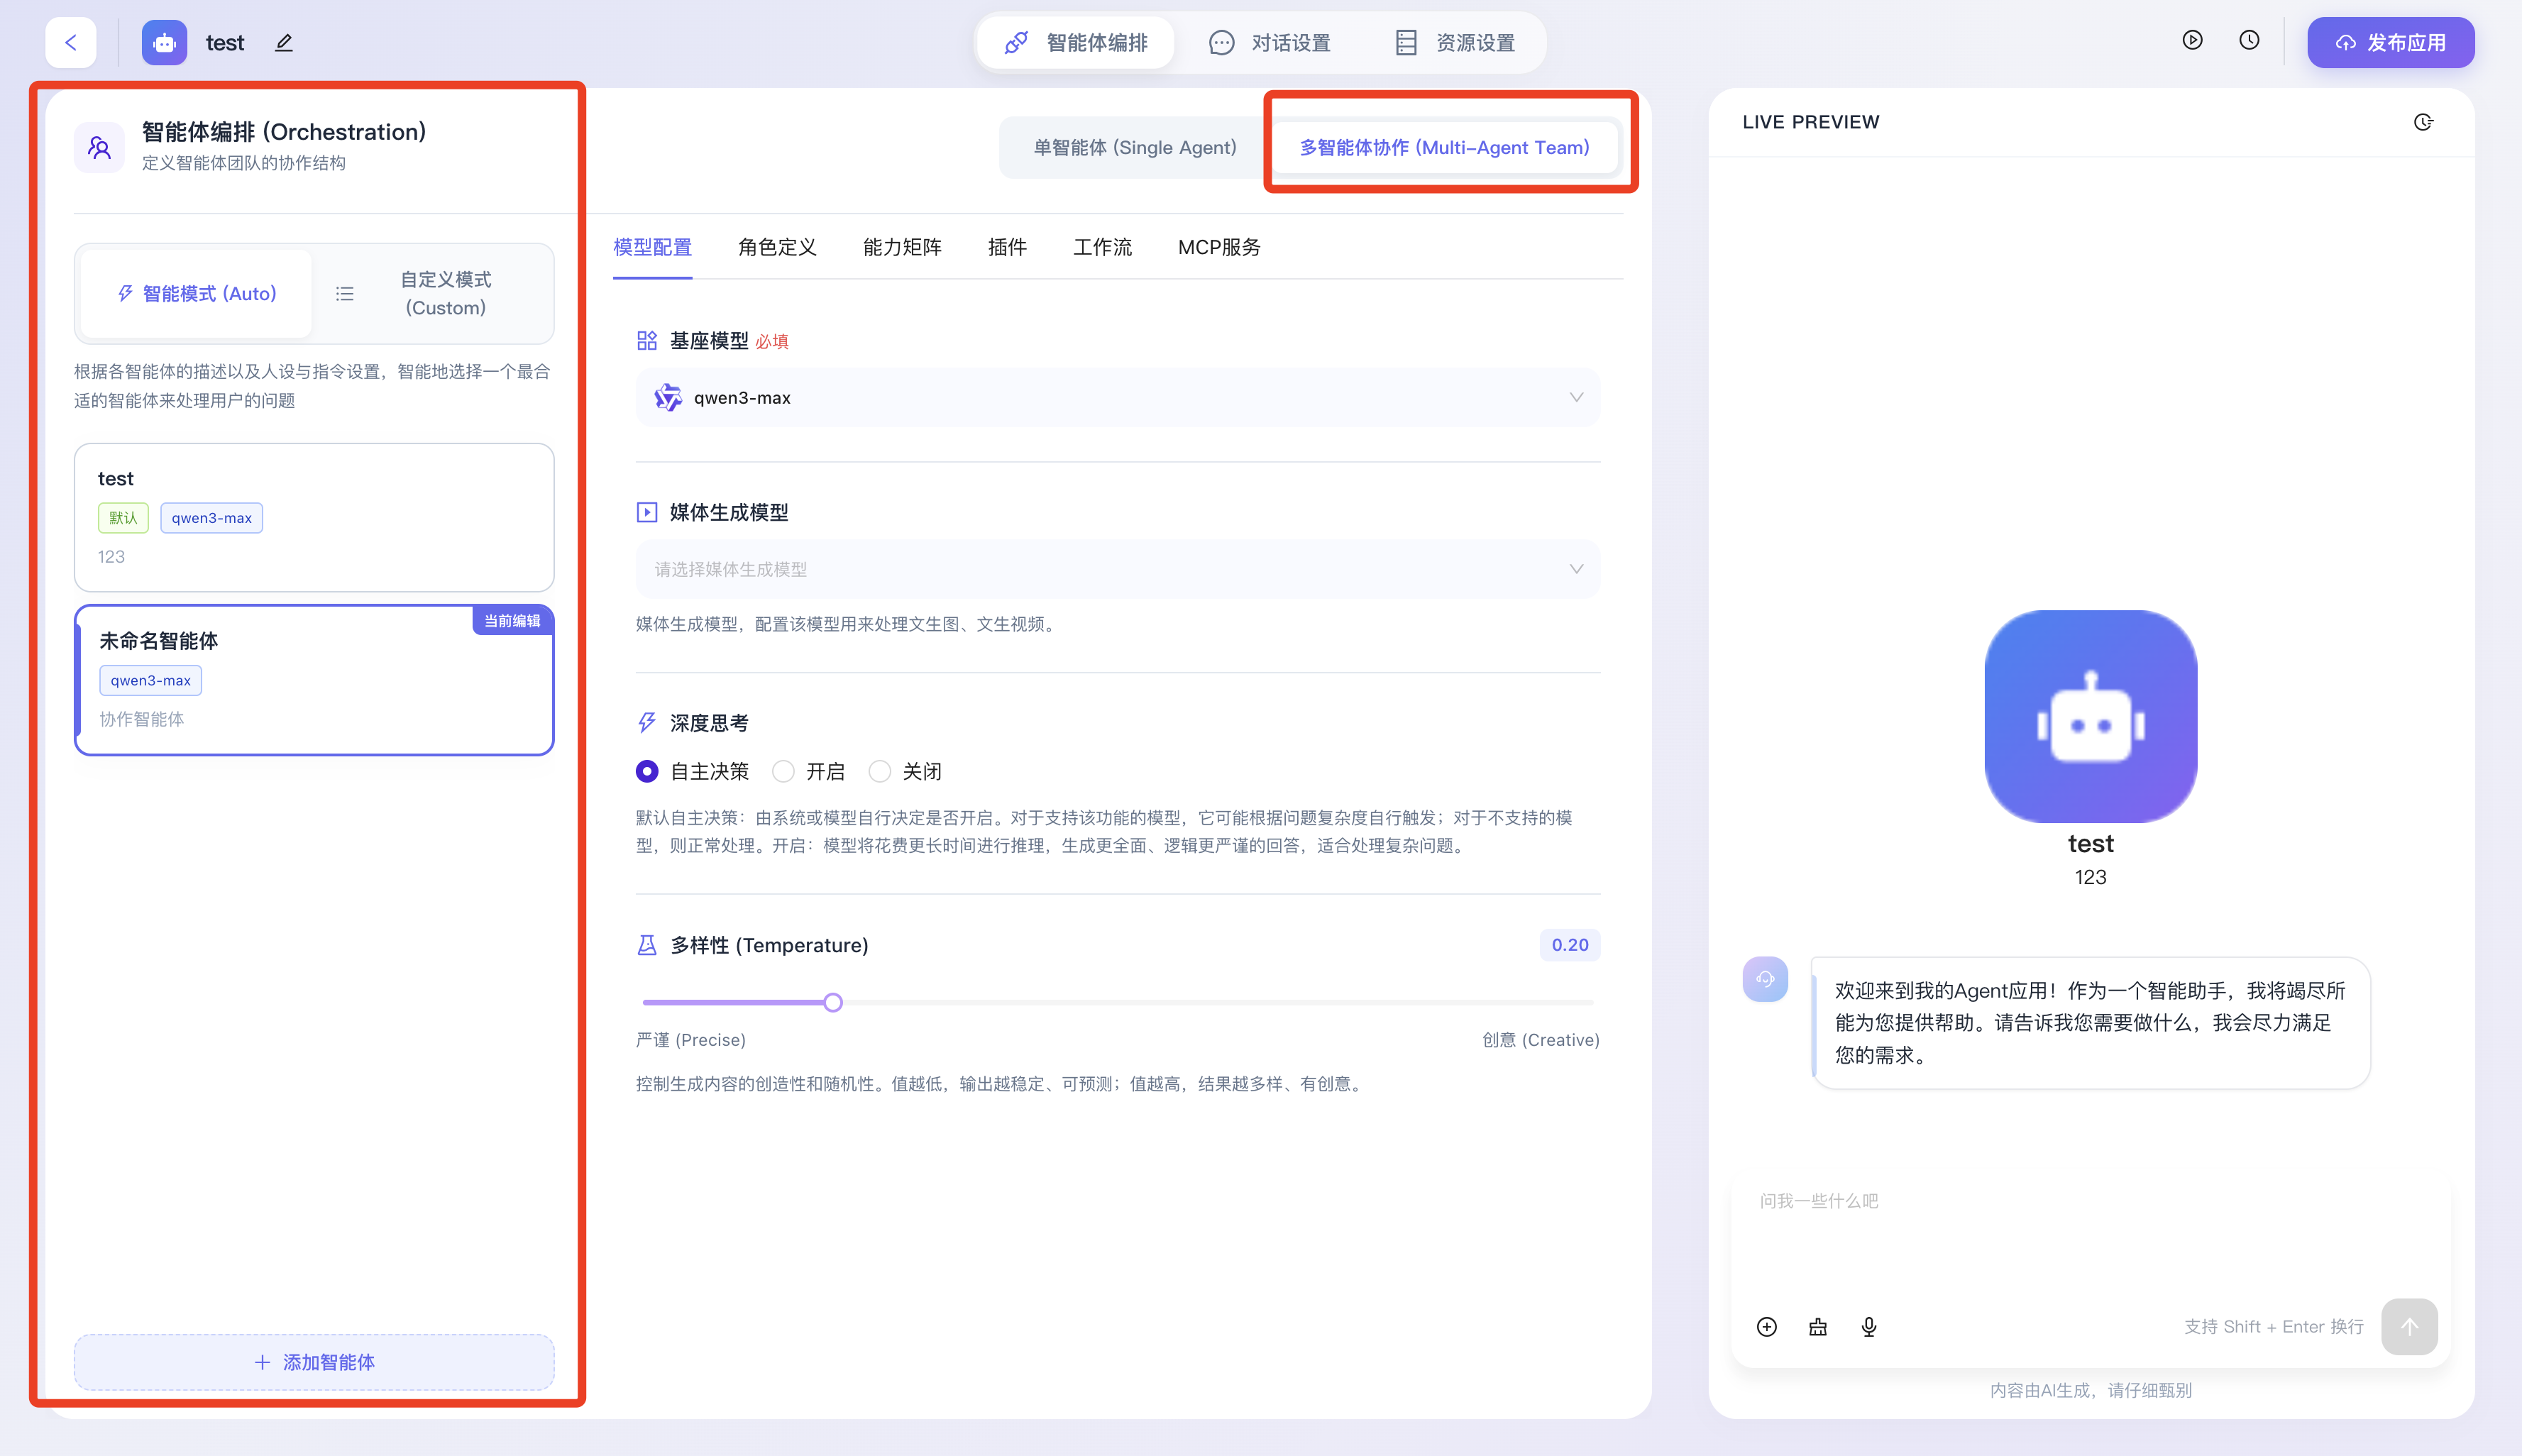This screenshot has height=1456, width=2522.
Task: Select the 关闭 deep thinking radio
Action: (x=880, y=771)
